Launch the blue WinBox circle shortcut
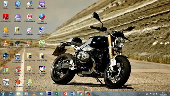Screen dimensions: 170x96 click(18, 5)
